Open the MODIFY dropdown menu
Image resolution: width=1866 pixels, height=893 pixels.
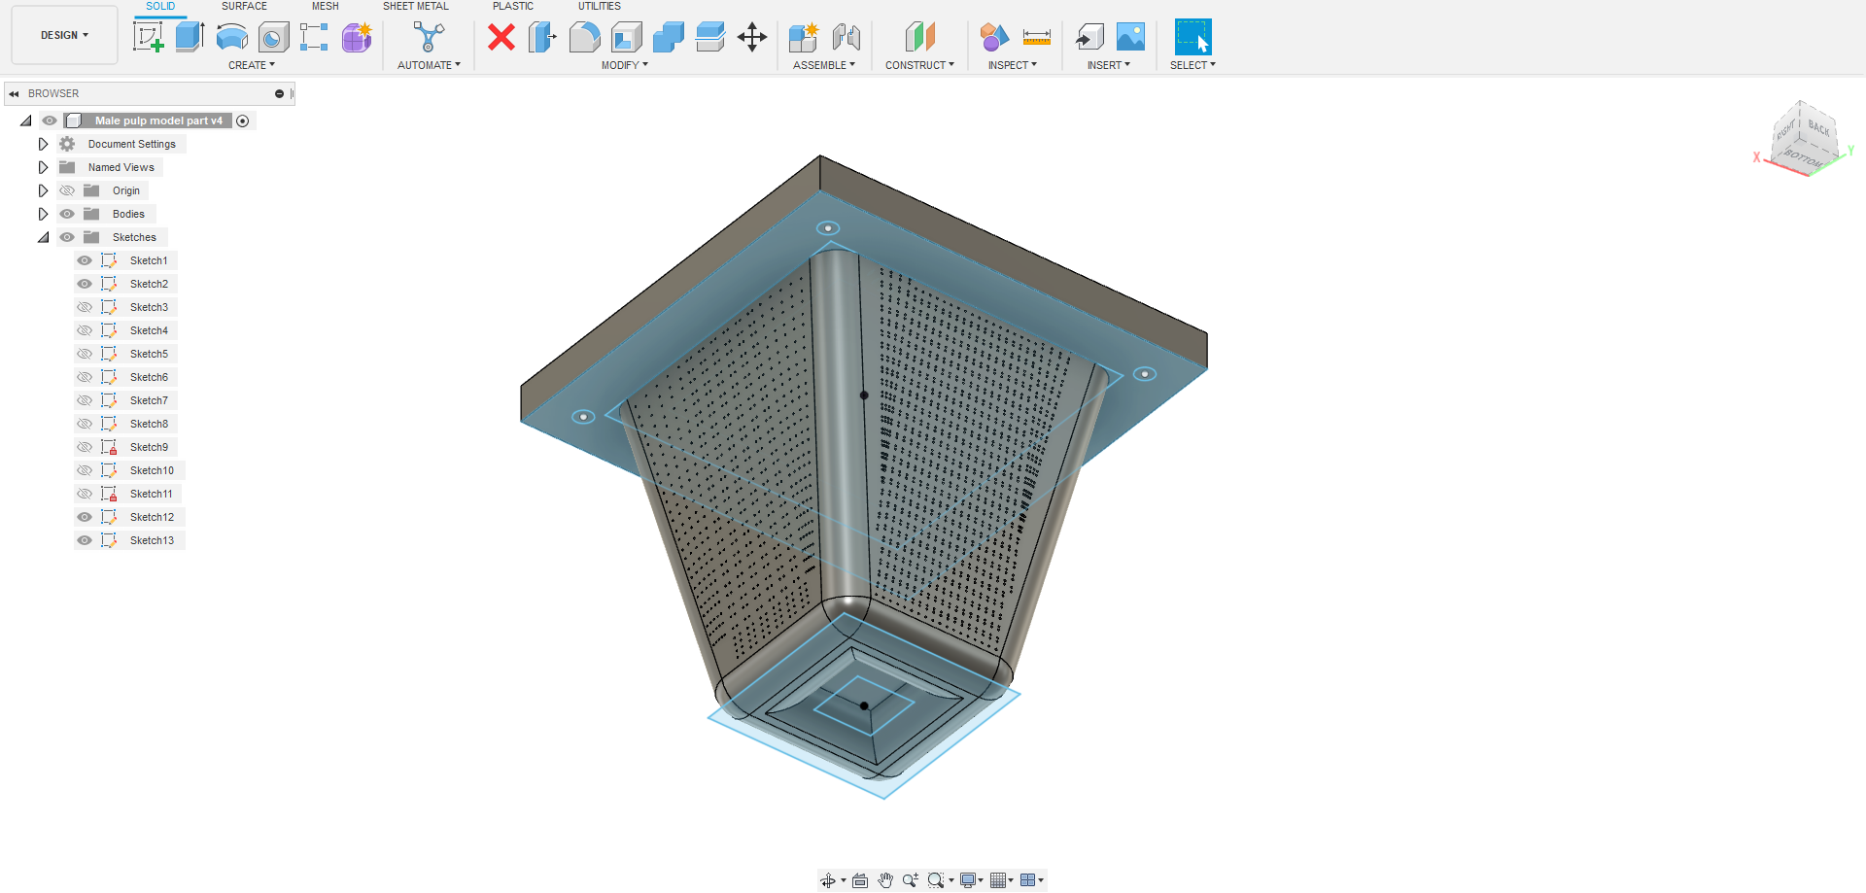pos(625,65)
